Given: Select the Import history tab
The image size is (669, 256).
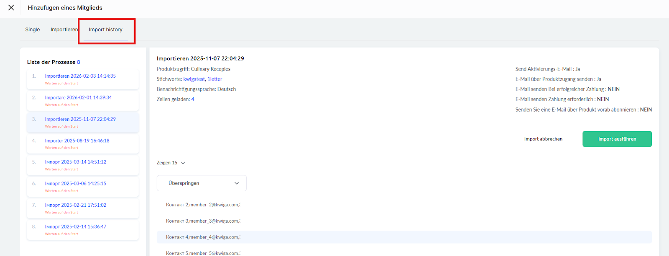Looking at the screenshot, I should pyautogui.click(x=106, y=30).
